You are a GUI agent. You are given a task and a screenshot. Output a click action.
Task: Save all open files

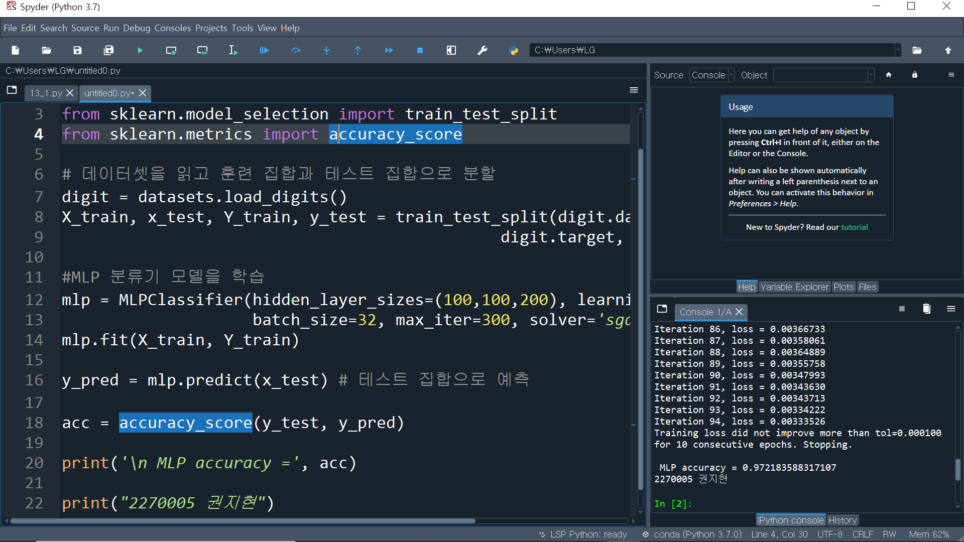108,50
